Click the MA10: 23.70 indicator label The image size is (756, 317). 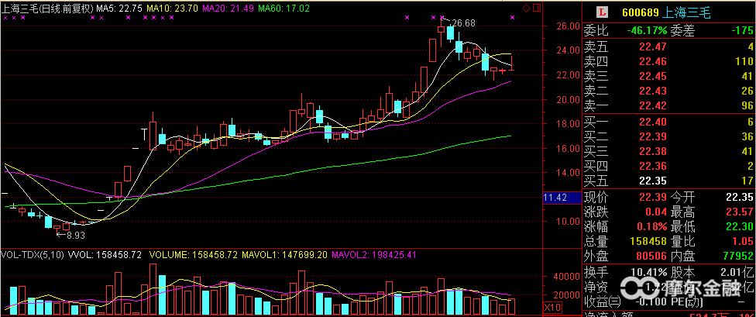coord(172,9)
